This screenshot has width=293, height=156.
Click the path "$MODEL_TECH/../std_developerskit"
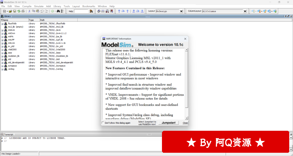coord(56,63)
